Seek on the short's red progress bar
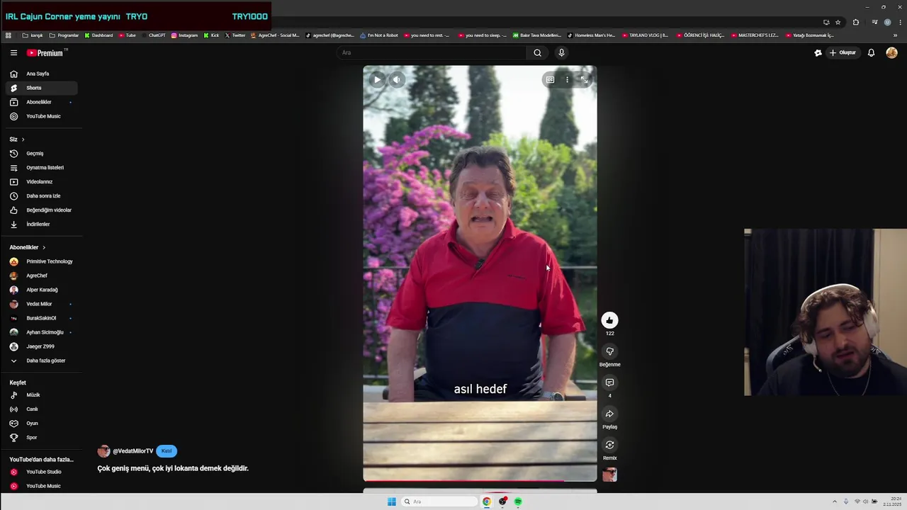Screen dimensions: 907x510 [x=480, y=480]
